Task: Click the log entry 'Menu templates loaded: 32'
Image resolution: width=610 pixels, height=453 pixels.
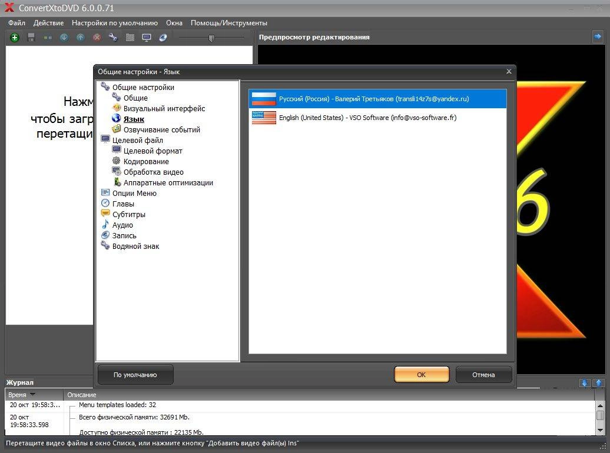Action: [x=118, y=405]
